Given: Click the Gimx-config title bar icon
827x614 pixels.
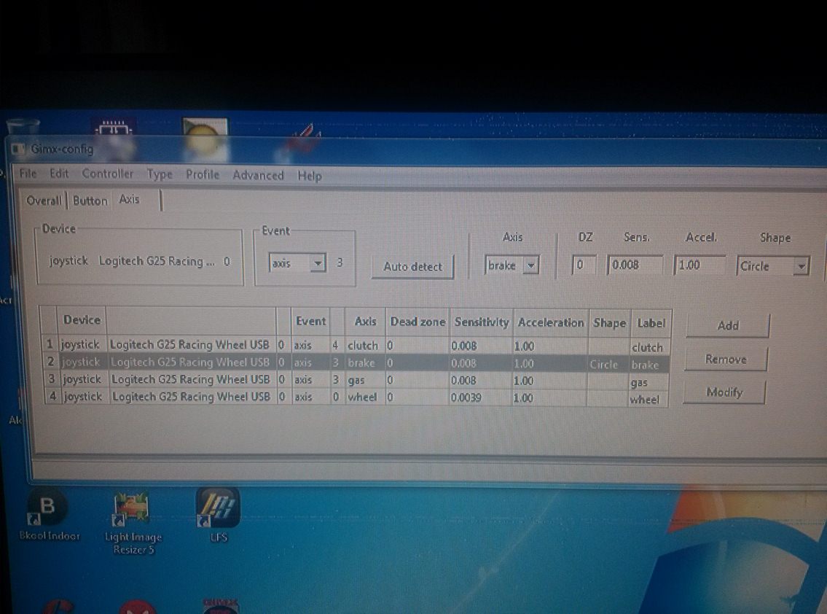Looking at the screenshot, I should coord(18,149).
